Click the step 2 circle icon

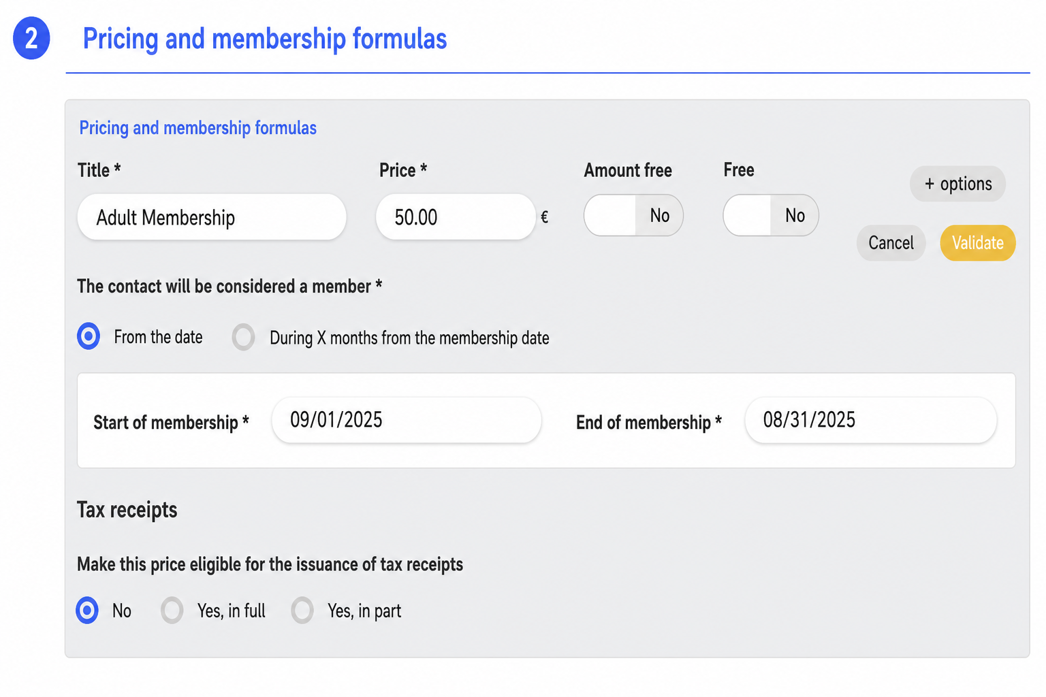point(31,38)
